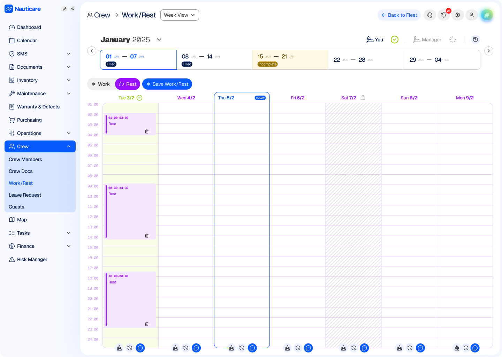Open Dashboard in the sidebar

[x=40, y=27]
